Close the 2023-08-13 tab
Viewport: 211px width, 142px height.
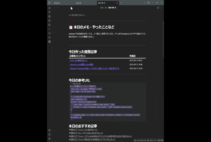(117, 3)
